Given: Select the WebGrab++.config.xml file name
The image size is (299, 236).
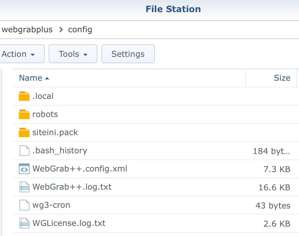Looking at the screenshot, I should [80, 169].
